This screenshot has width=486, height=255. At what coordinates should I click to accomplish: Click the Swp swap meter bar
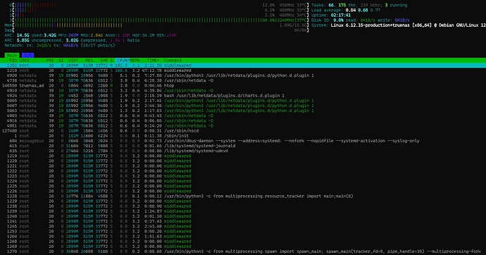tap(157, 30)
